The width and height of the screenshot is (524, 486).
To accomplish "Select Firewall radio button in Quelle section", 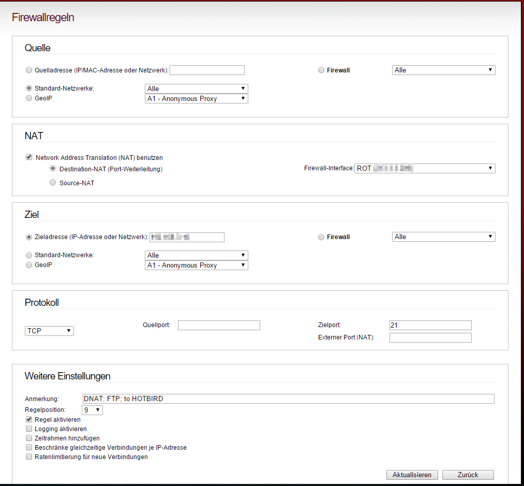I will [321, 70].
